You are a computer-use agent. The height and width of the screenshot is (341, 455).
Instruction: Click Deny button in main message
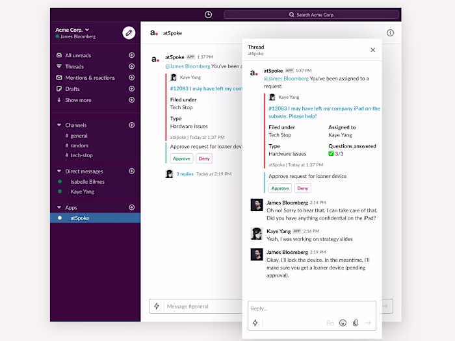204,158
